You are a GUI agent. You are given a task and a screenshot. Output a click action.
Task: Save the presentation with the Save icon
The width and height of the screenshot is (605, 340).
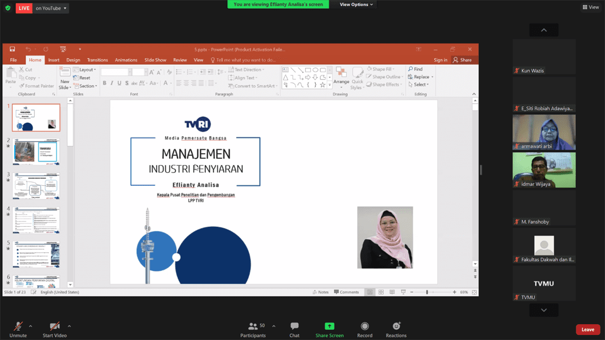pyautogui.click(x=12, y=49)
